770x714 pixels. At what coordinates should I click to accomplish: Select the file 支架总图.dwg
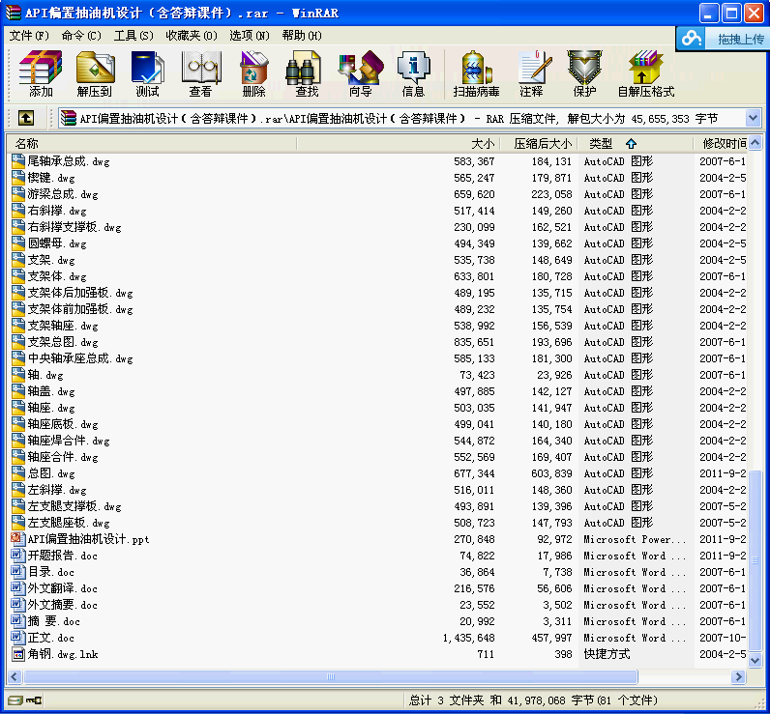62,342
